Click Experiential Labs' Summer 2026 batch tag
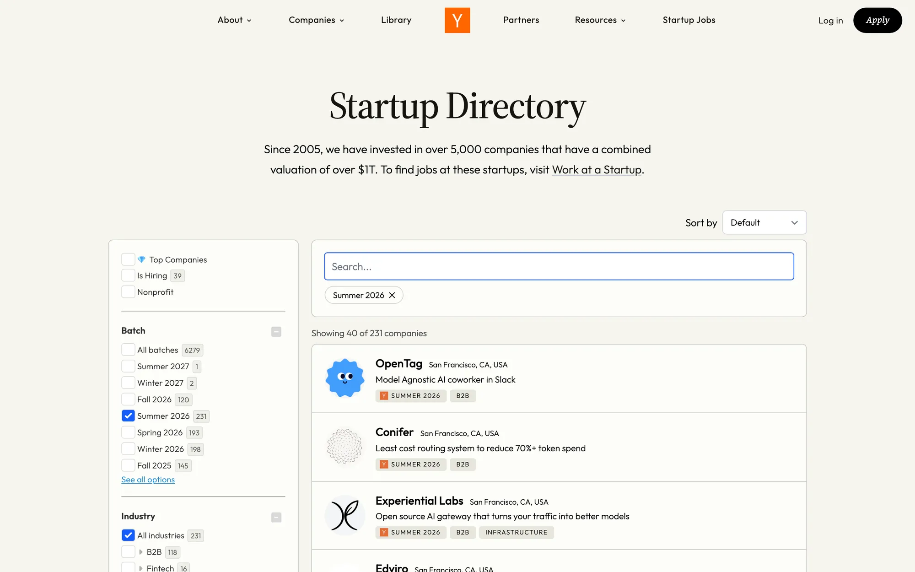The height and width of the screenshot is (572, 915). [x=411, y=533]
